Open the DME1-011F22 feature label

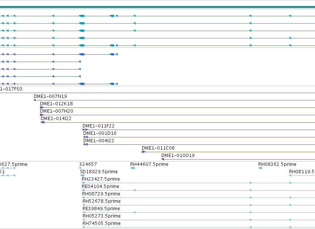(98, 126)
